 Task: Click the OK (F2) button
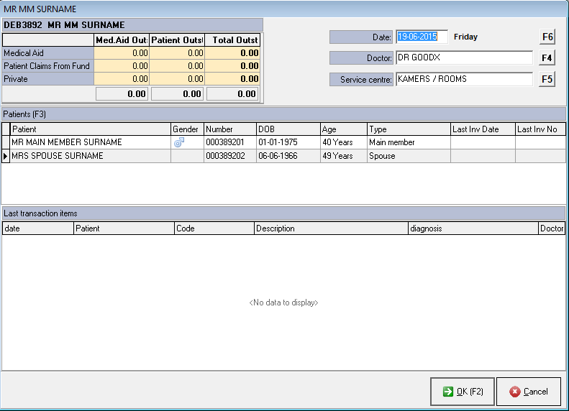[x=462, y=392]
